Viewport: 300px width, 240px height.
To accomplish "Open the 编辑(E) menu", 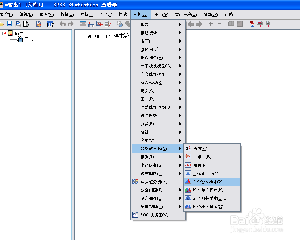I will (x=26, y=15).
